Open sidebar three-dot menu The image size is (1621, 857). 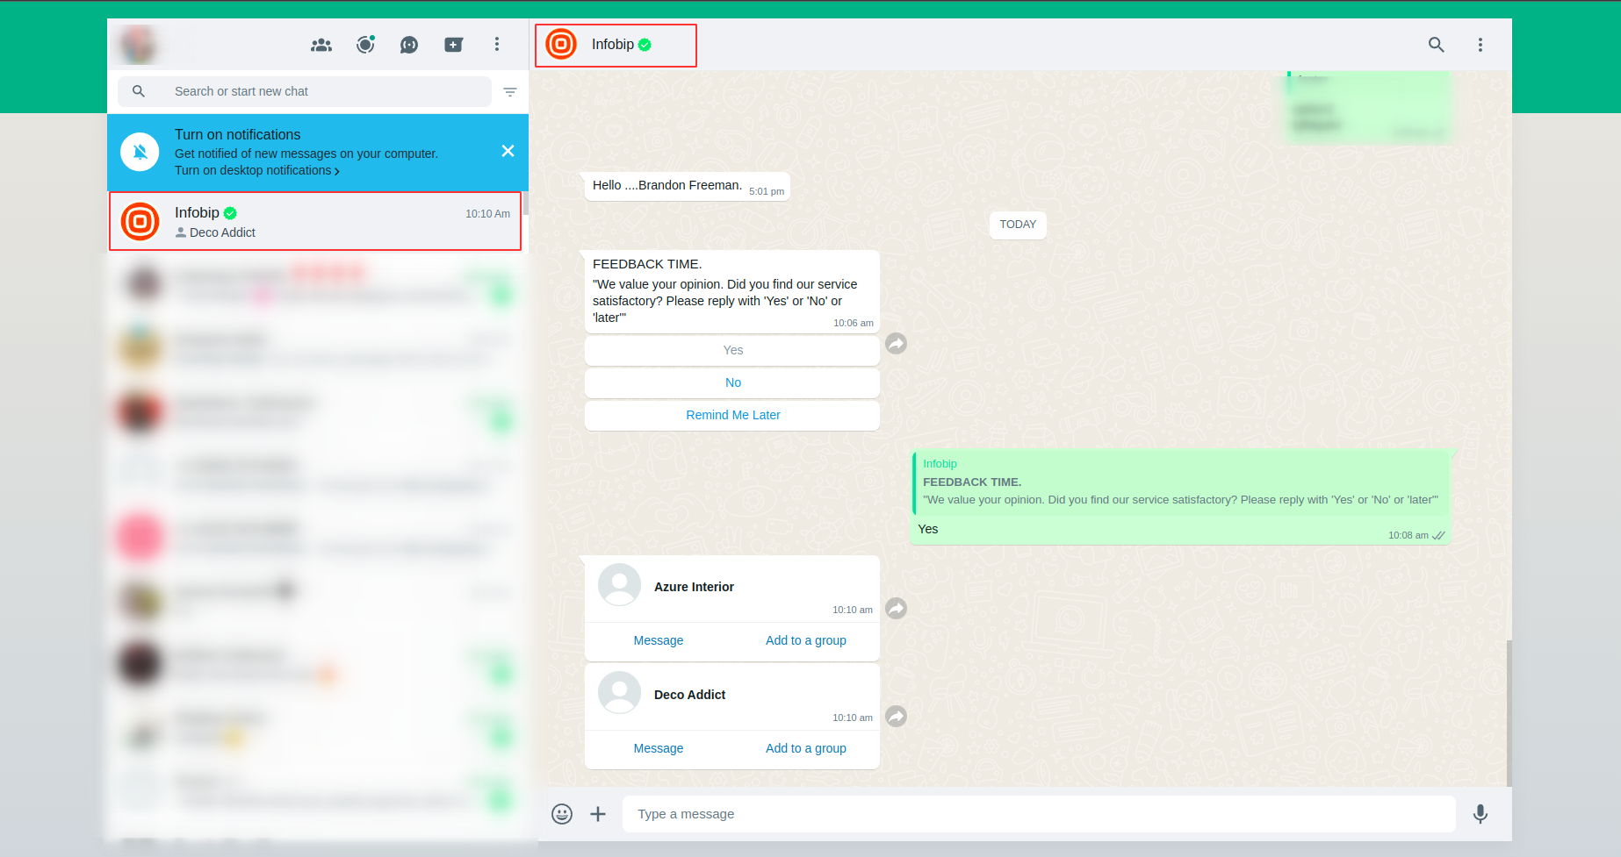[x=497, y=45]
